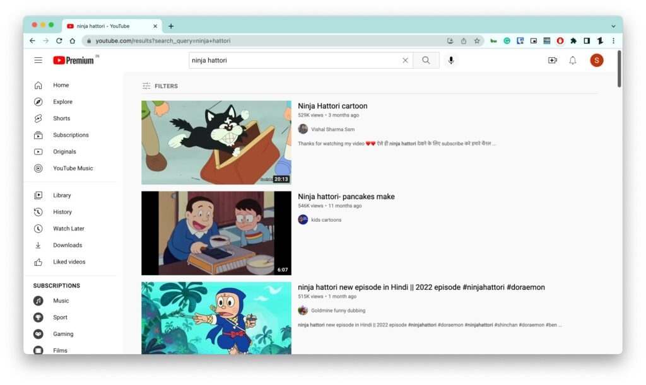Click the install/download icon in address bar
The height and width of the screenshot is (385, 646).
[x=450, y=41]
